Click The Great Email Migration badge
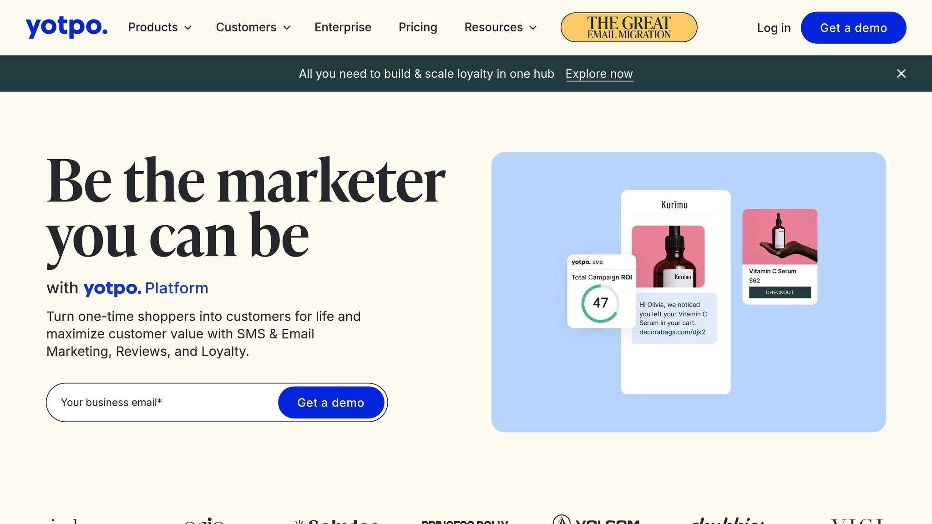The image size is (932, 524). coord(628,27)
